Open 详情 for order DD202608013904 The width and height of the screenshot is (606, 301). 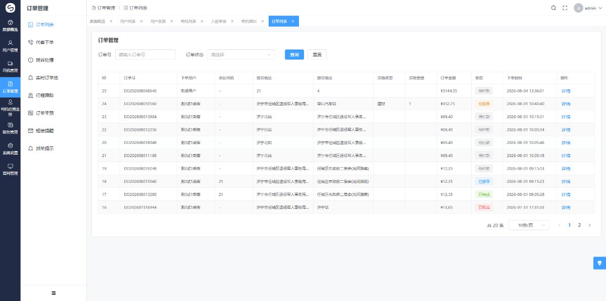pyautogui.click(x=566, y=117)
